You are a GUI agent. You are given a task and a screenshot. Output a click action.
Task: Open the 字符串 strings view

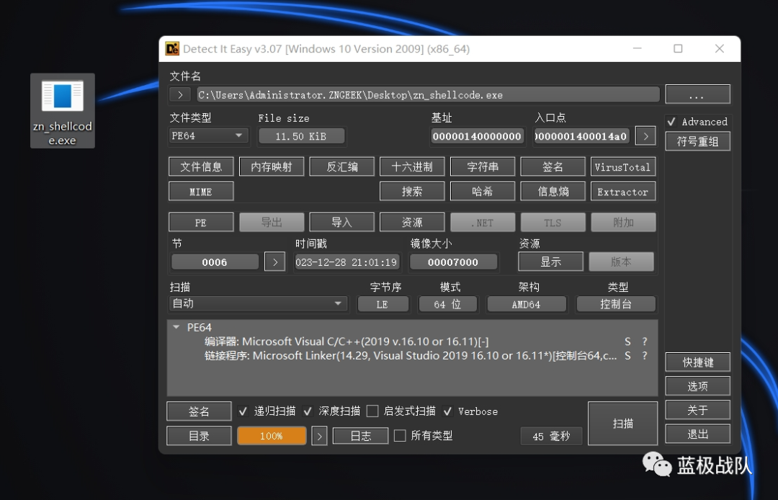(482, 166)
